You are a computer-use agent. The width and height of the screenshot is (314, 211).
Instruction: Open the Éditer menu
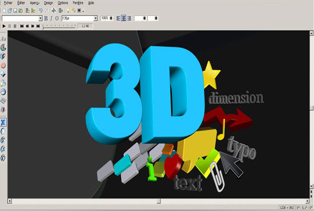pos(21,3)
